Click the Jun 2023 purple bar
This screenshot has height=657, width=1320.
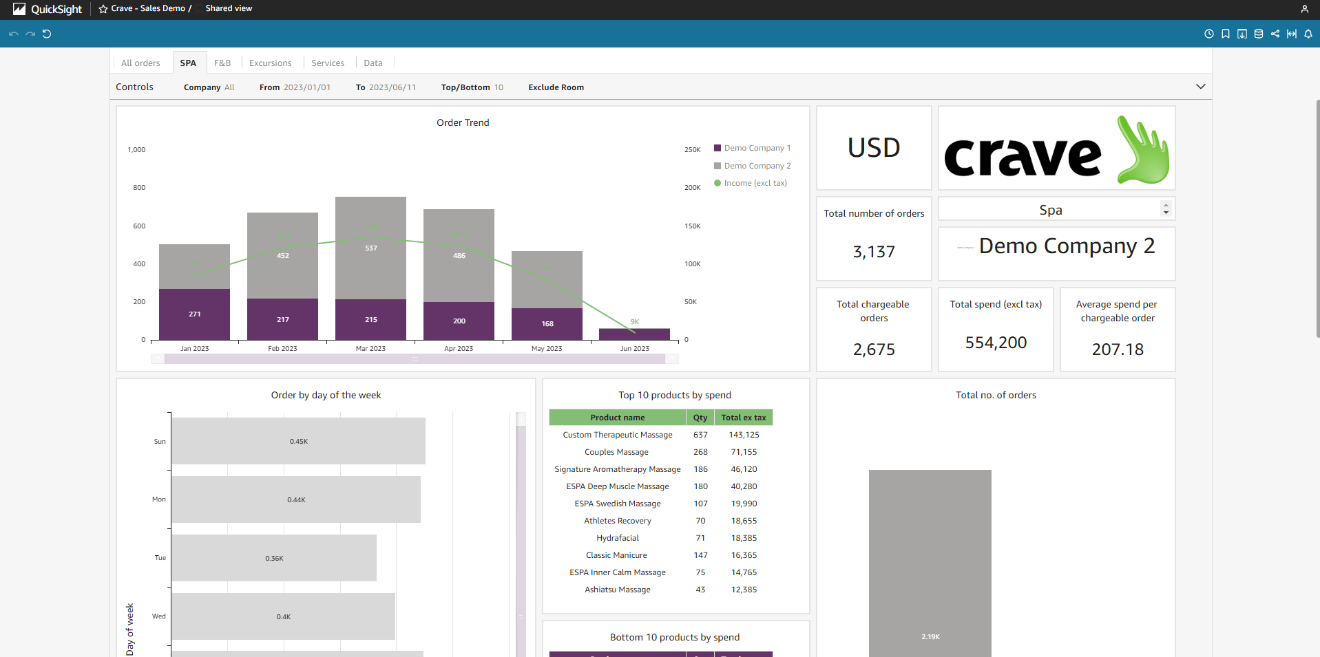click(x=634, y=334)
